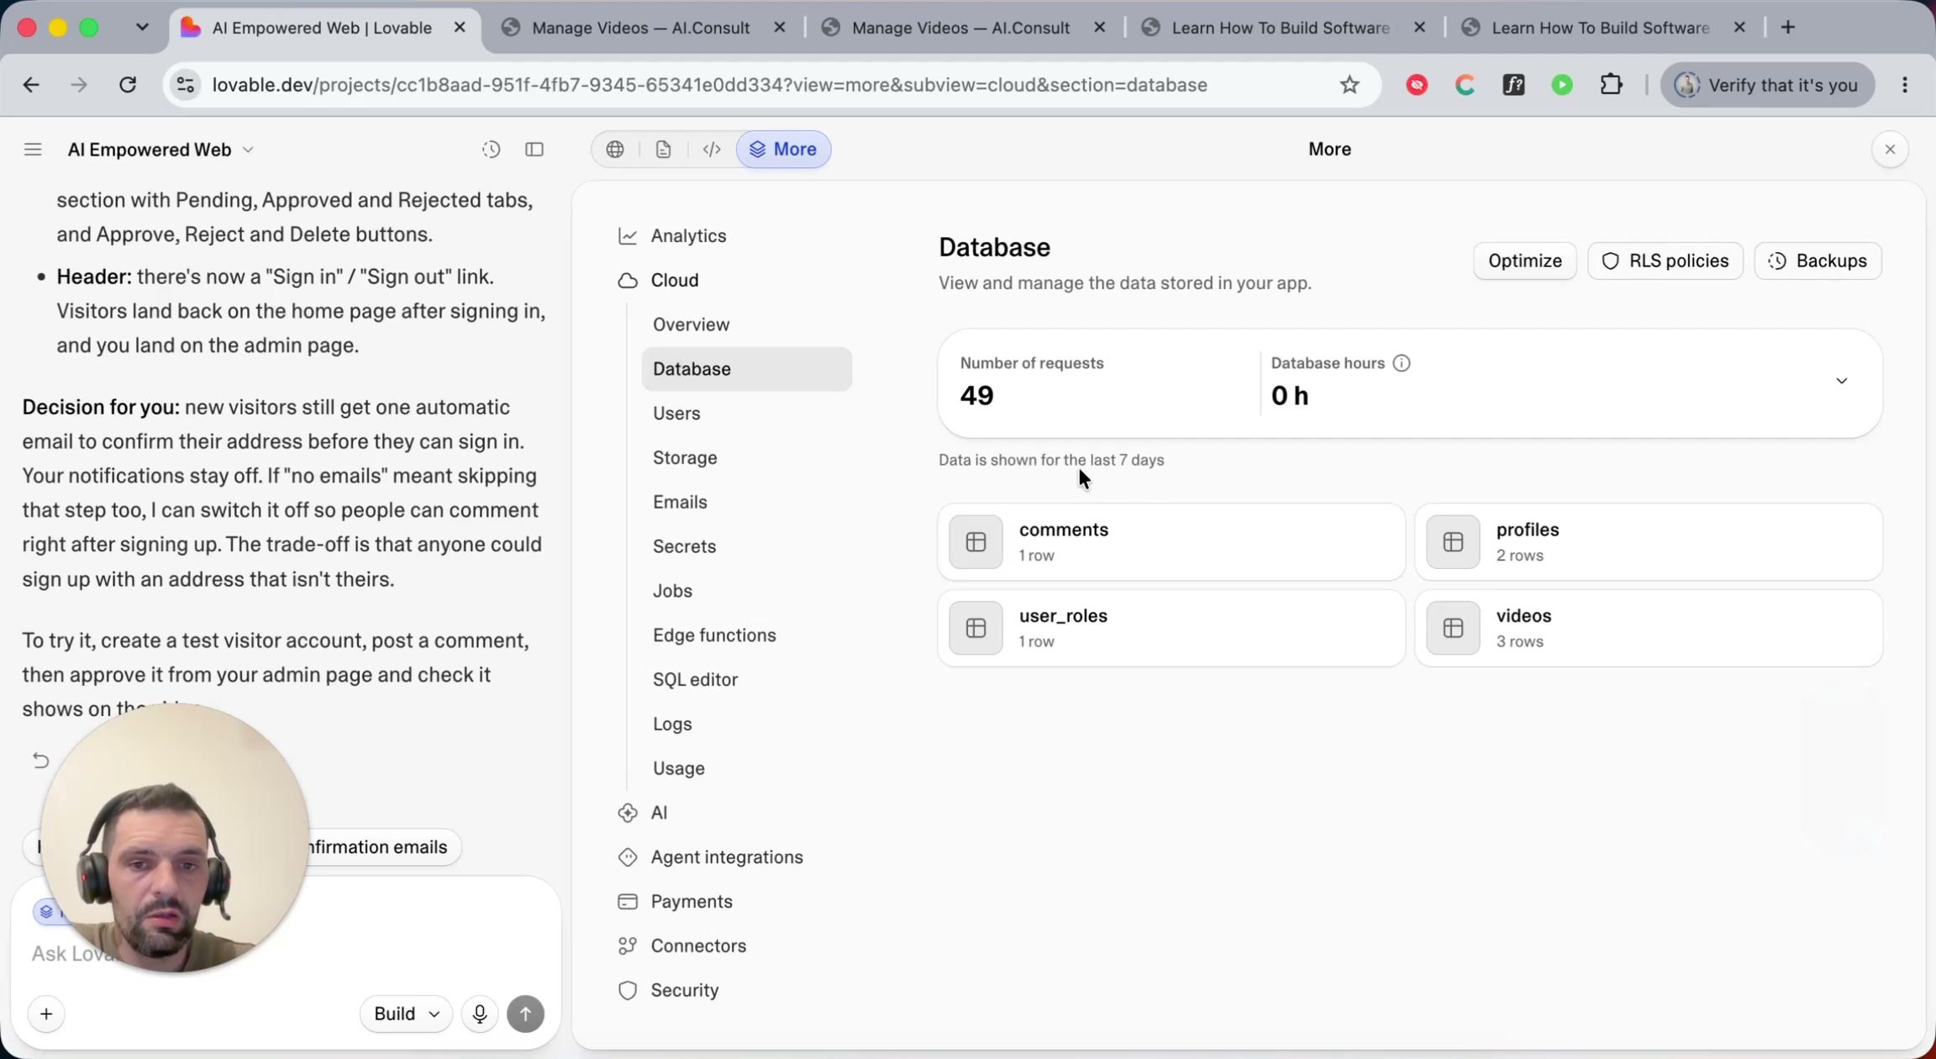This screenshot has height=1059, width=1936.
Task: Open the hamburger sidebar menu
Action: [33, 150]
